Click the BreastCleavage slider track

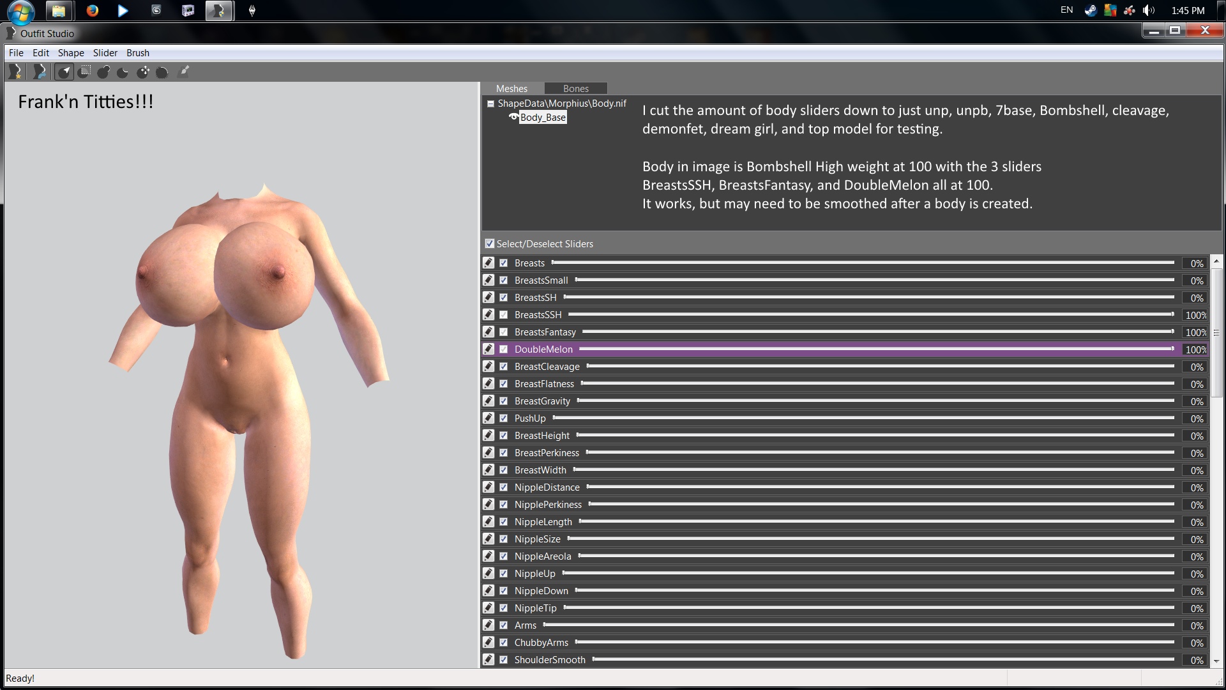point(881,367)
